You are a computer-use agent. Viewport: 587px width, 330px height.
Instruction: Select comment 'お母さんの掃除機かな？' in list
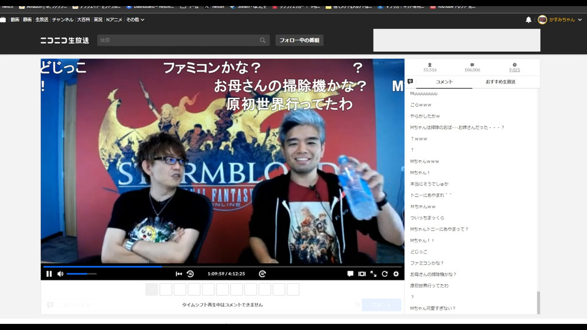coord(433,274)
